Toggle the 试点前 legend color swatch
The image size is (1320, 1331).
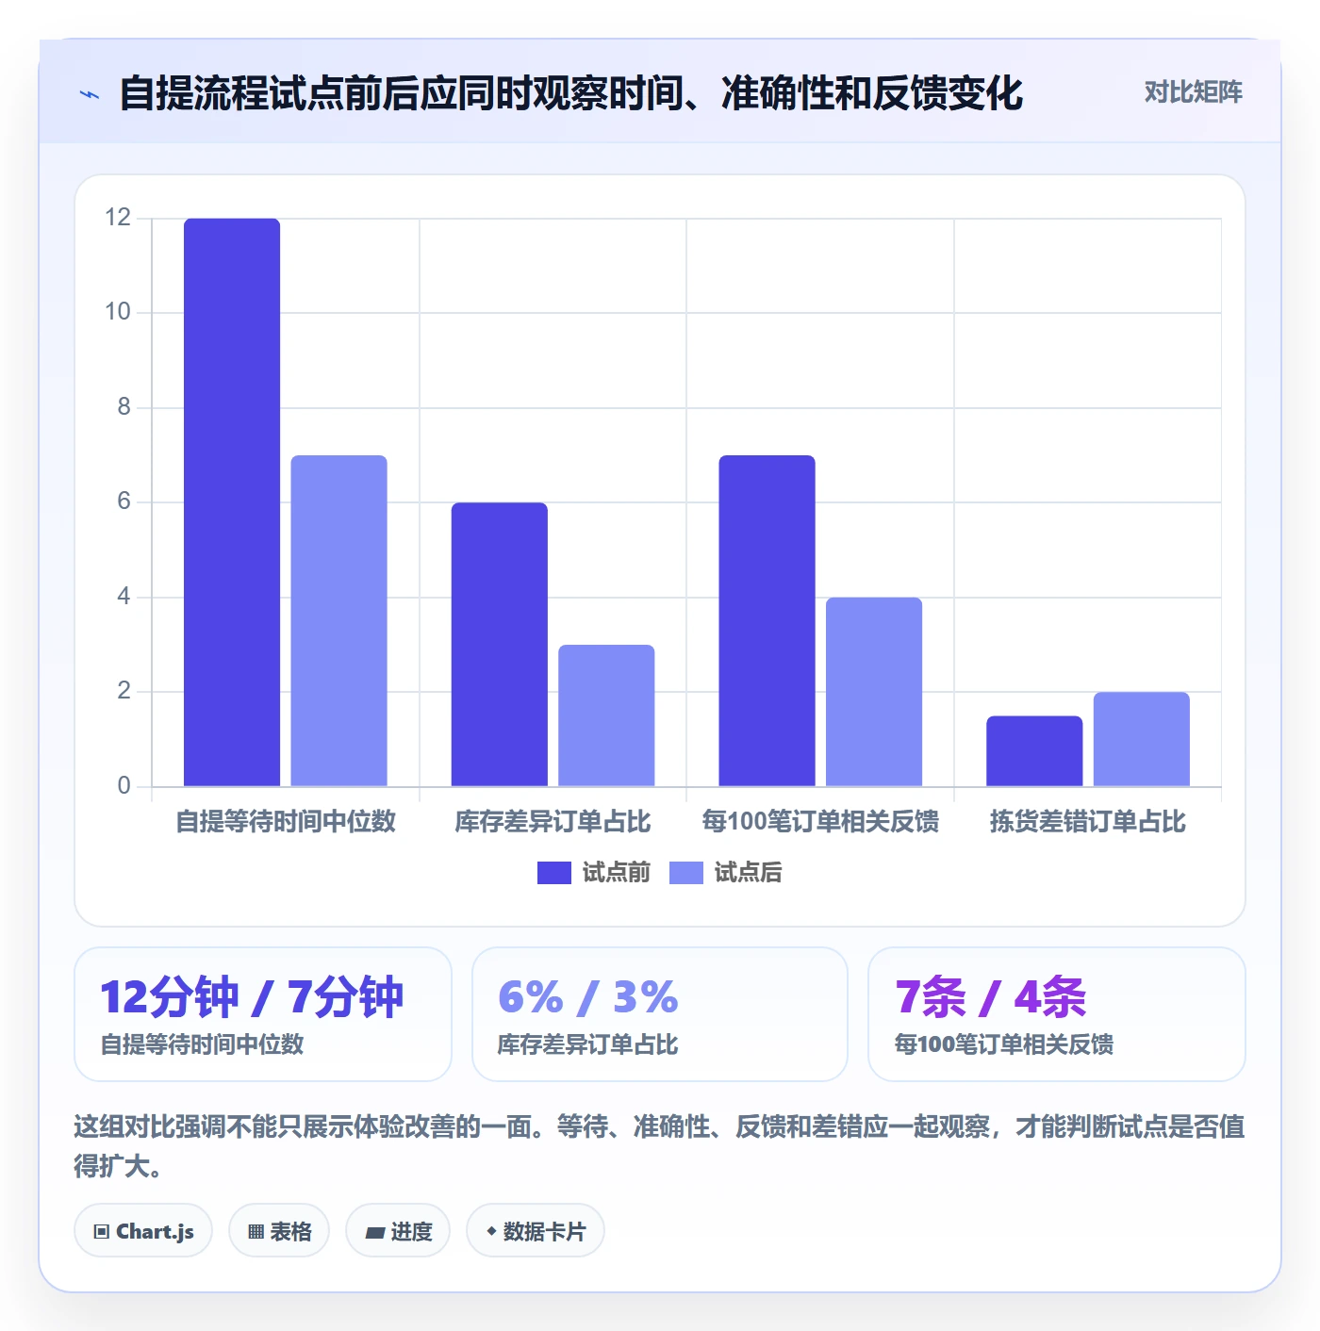pyautogui.click(x=554, y=873)
